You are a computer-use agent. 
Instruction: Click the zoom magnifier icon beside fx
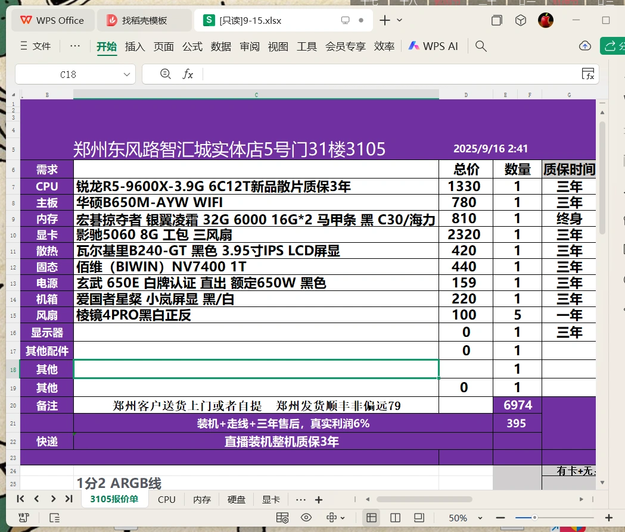coord(165,74)
